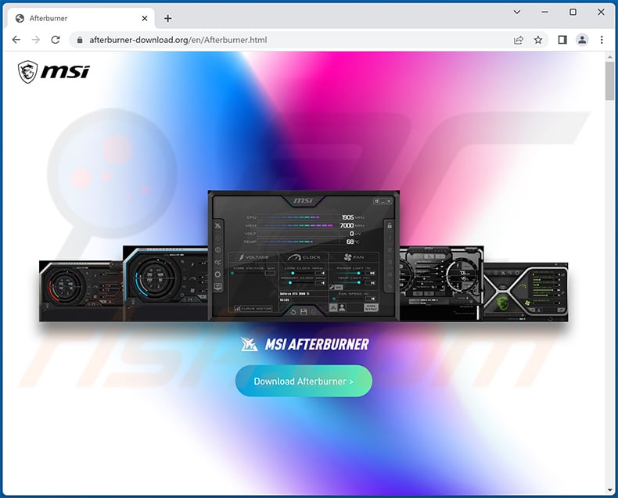Open tab search chevron
The height and width of the screenshot is (498, 618).
[517, 13]
